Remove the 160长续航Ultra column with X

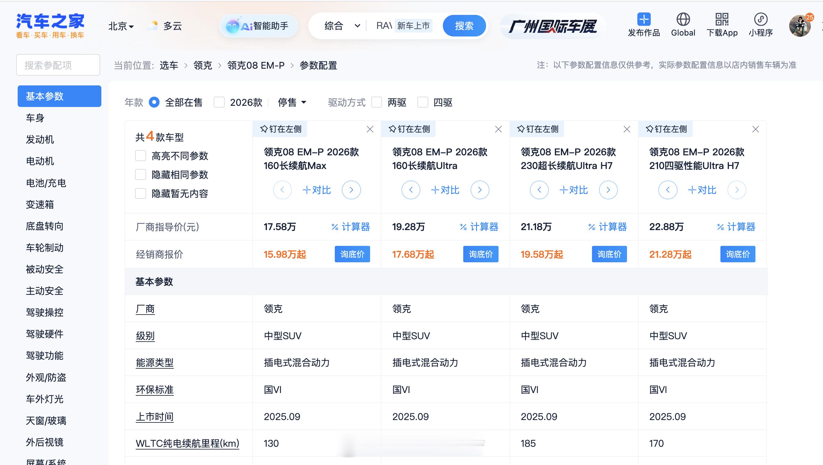pos(498,129)
